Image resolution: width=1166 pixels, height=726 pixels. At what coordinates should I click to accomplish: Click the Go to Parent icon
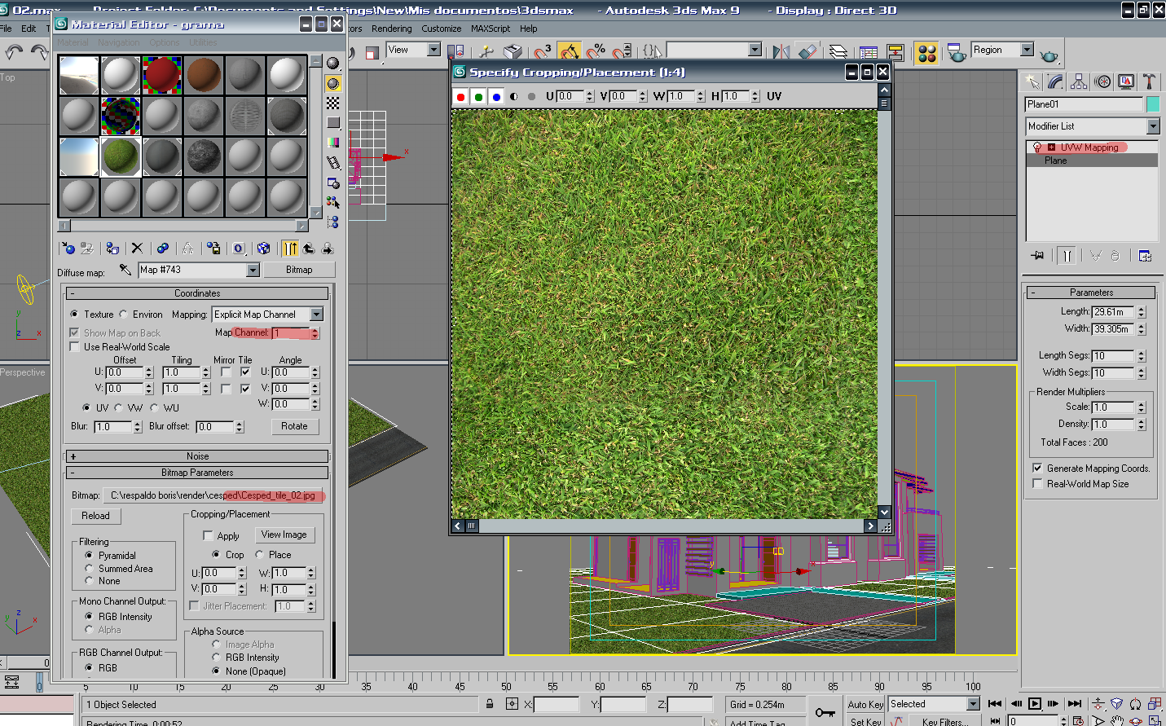pyautogui.click(x=309, y=249)
